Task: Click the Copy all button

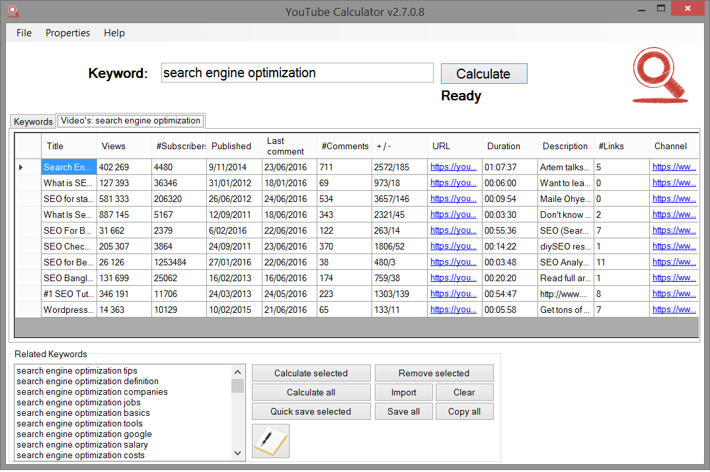Action: (464, 411)
